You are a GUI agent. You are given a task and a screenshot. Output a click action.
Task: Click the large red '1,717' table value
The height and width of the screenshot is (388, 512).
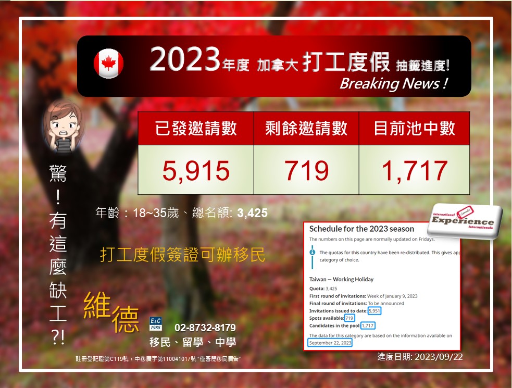tap(415, 170)
